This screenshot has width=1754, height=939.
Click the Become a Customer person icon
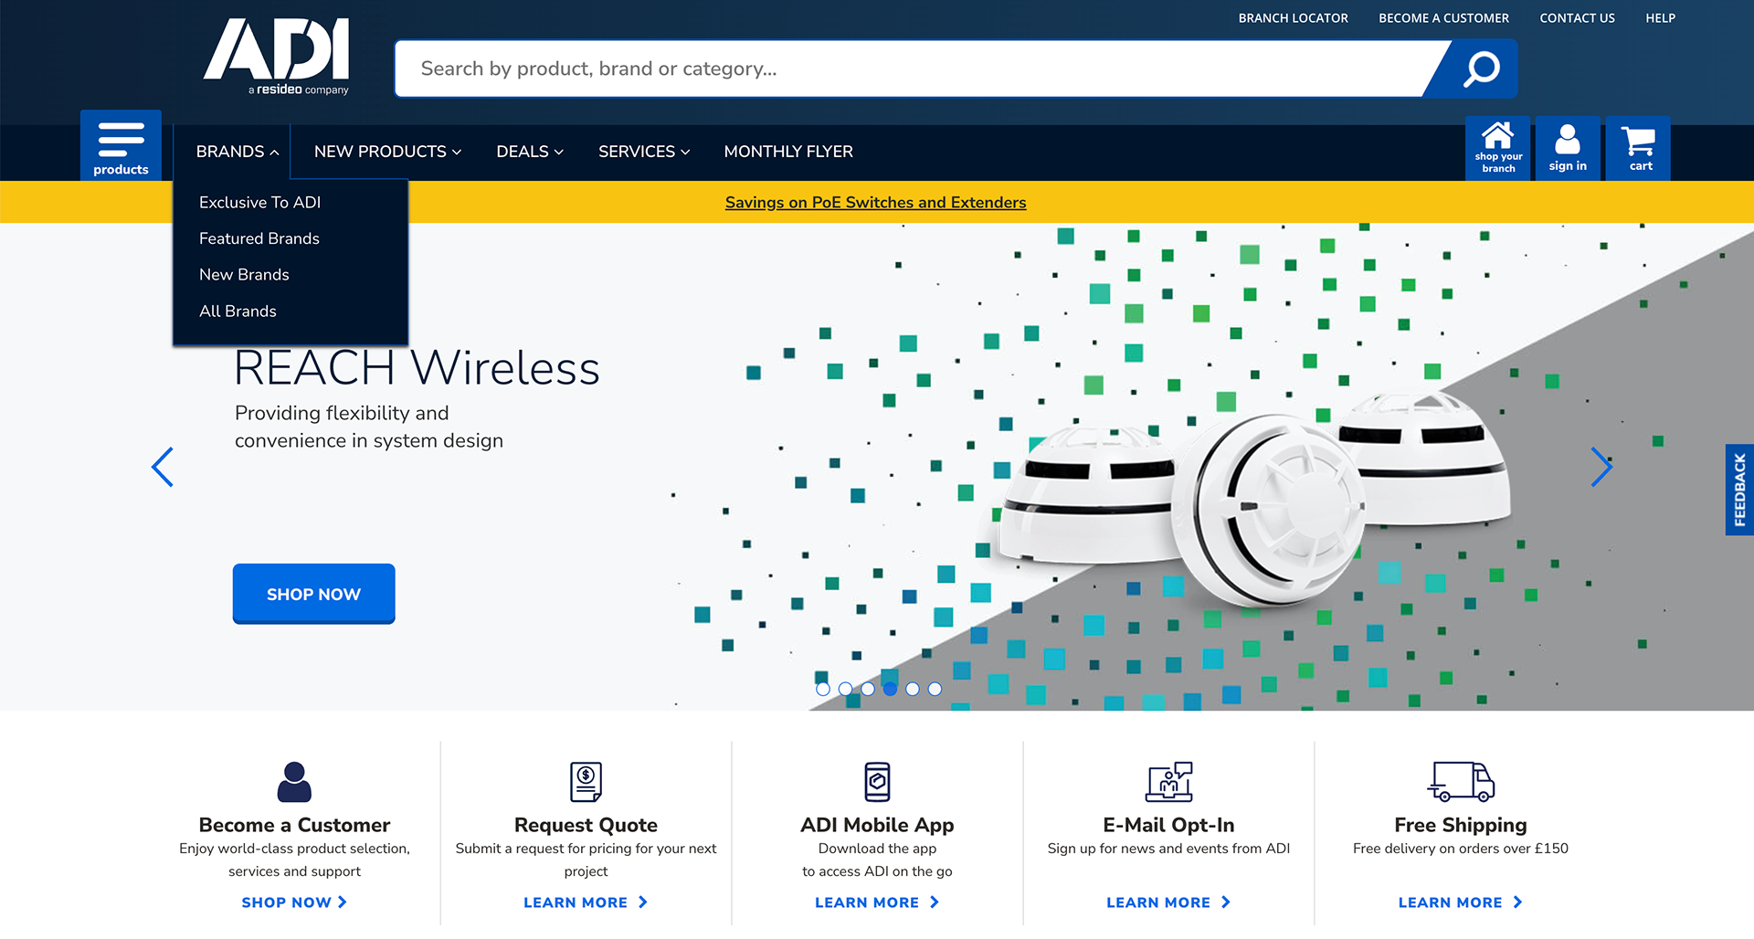[294, 782]
